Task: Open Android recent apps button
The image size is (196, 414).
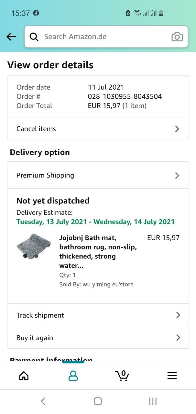Action: tap(153, 401)
